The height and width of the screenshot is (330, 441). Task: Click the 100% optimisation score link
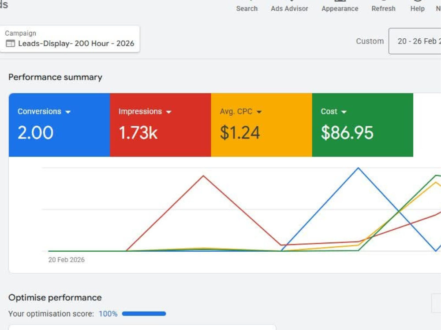tap(108, 314)
